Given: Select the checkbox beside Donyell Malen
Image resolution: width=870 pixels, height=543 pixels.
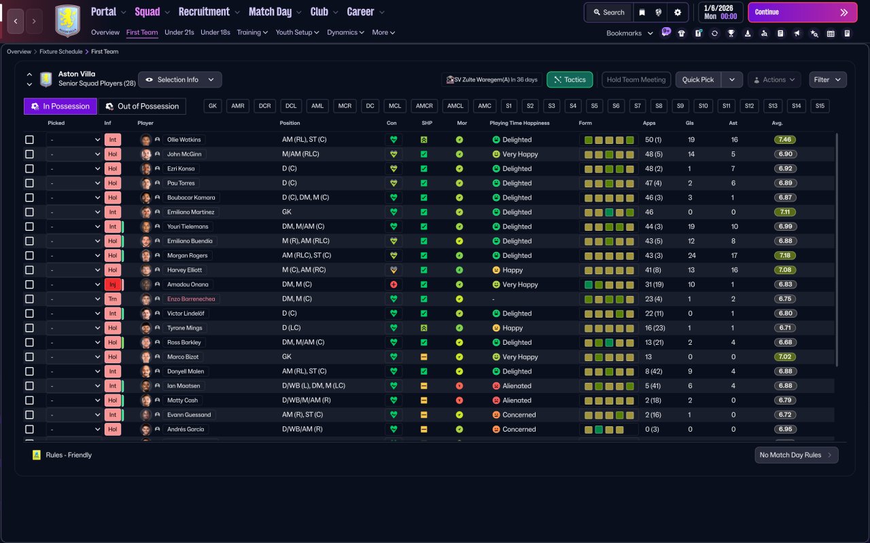Looking at the screenshot, I should [29, 371].
